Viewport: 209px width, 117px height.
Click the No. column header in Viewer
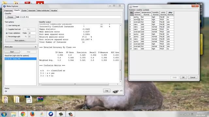(x=132, y=14)
